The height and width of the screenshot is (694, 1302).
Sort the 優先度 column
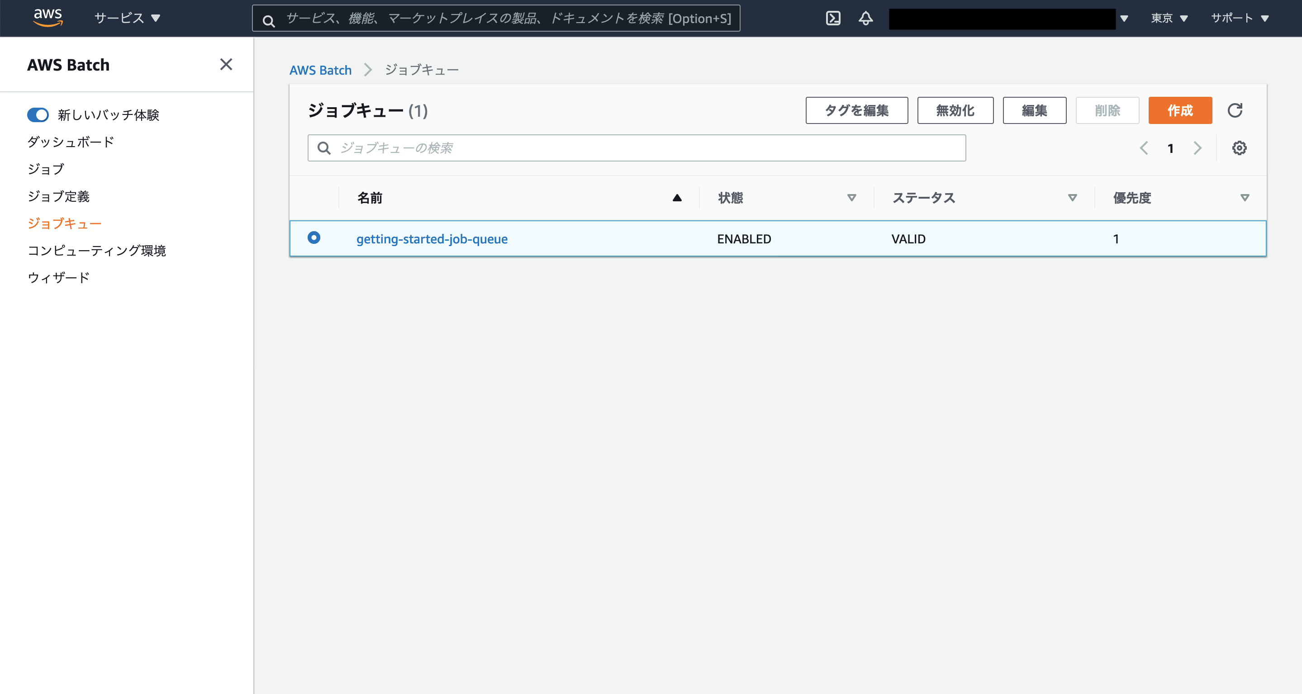[1245, 198]
